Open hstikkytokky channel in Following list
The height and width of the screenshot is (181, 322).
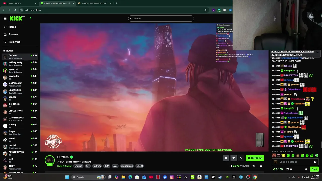20,64
